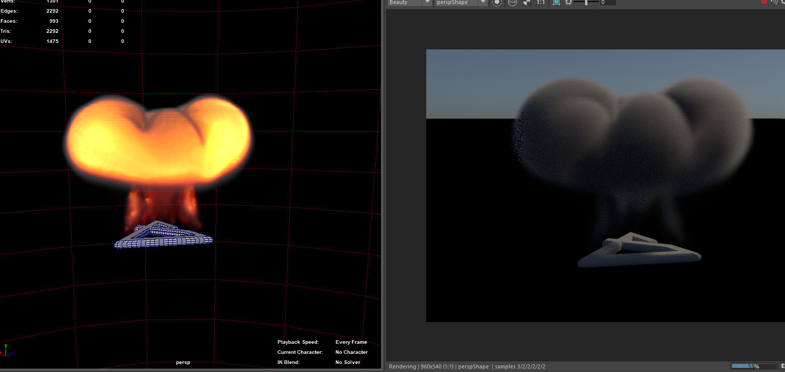
Task: Click the exposure aperture icon
Action: coord(569,3)
